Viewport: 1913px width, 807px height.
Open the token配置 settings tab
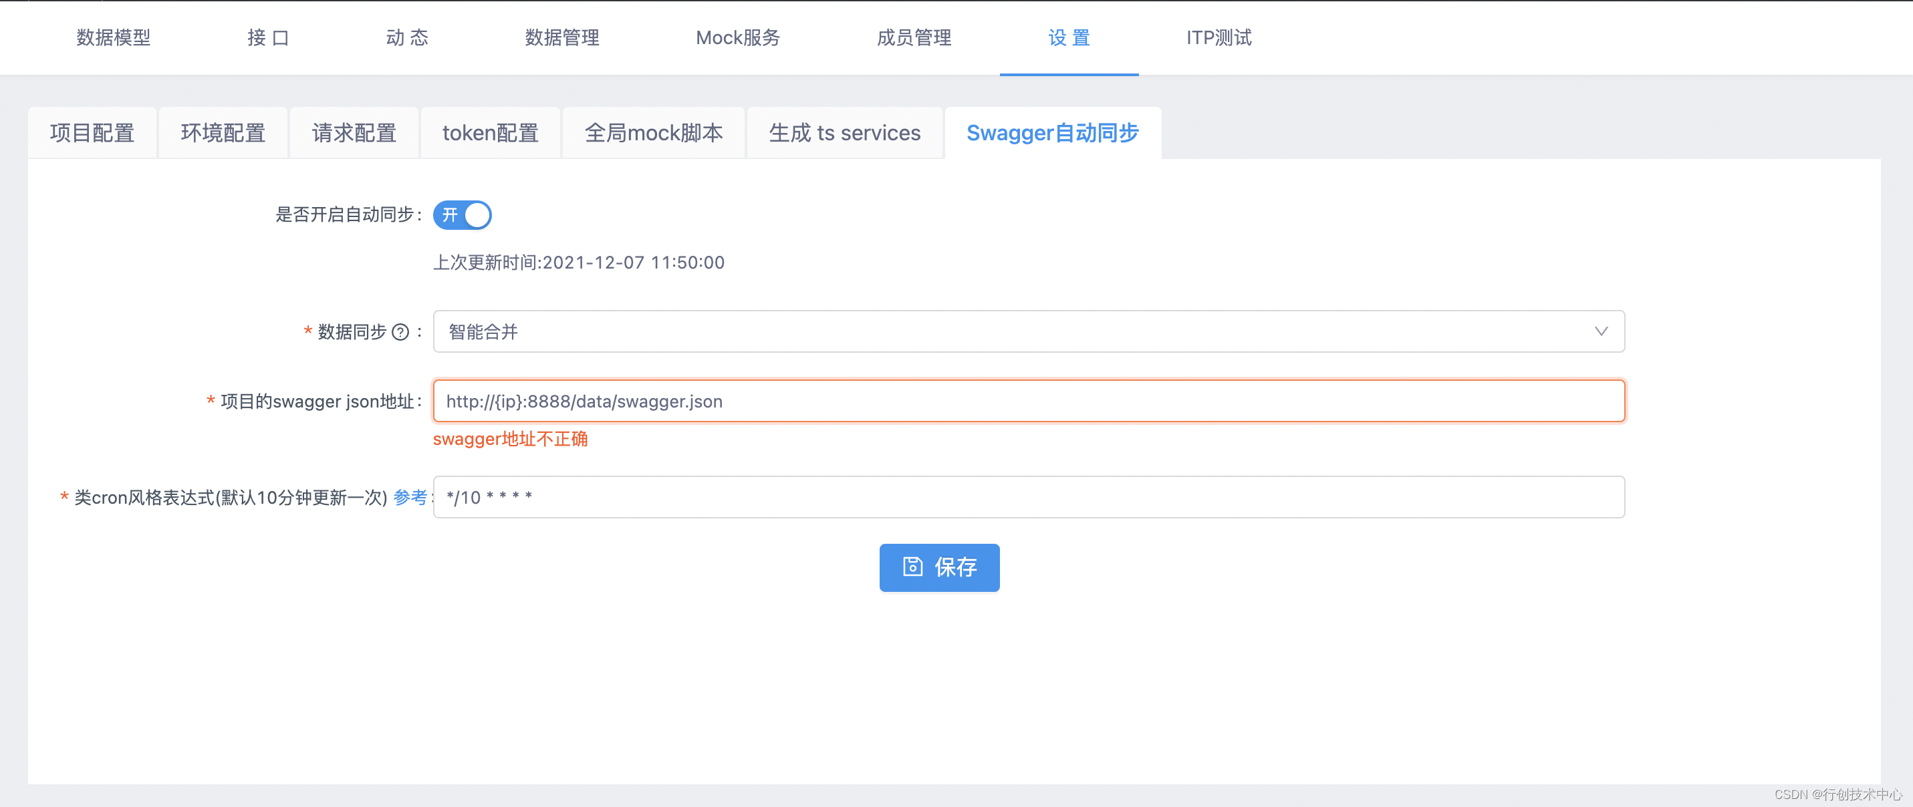click(x=490, y=133)
